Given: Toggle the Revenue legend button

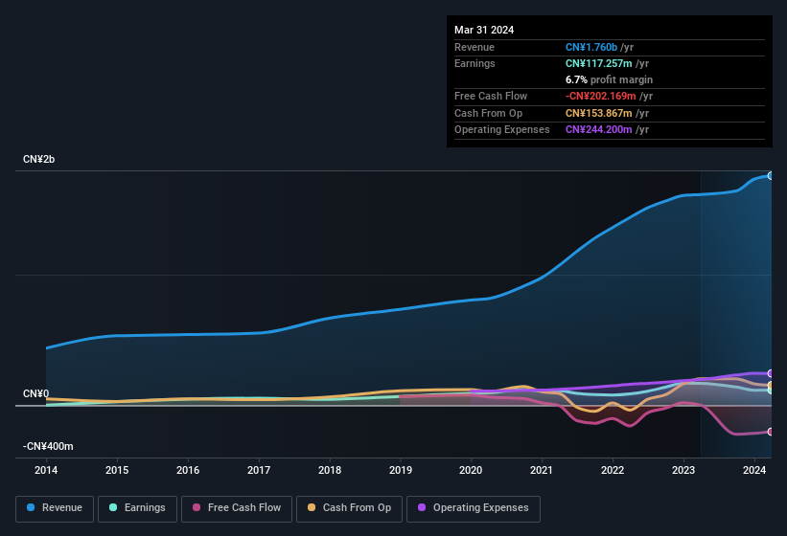Looking at the screenshot, I should pos(55,508).
